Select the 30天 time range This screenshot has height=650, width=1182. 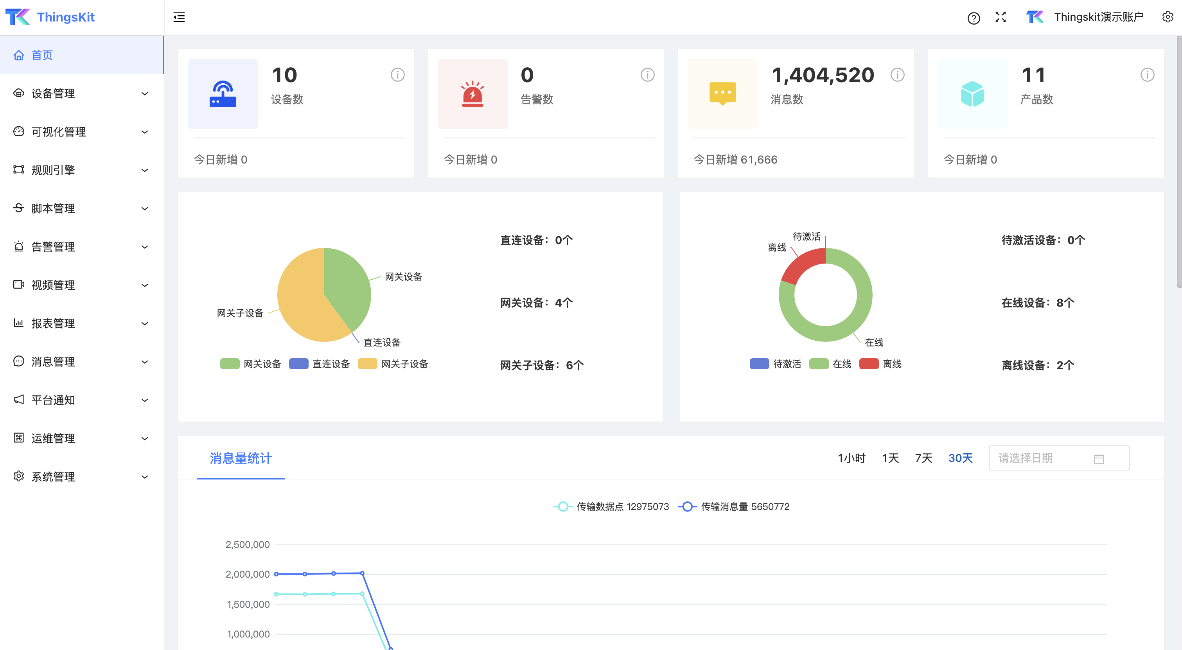coord(960,458)
